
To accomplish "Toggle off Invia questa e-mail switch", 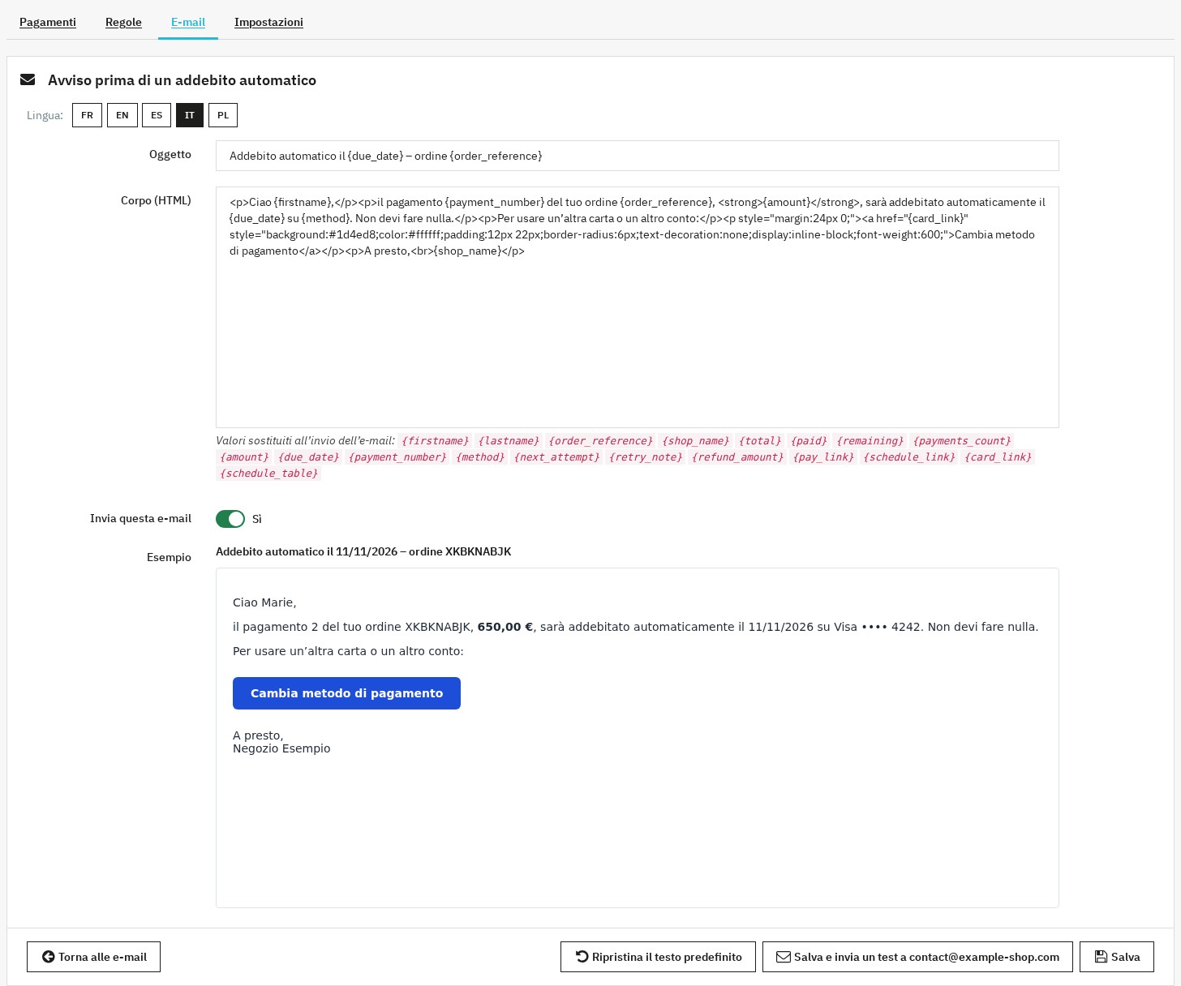I will point(230,519).
